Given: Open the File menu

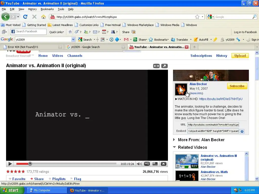Looking at the screenshot, I should [x=4, y=9].
